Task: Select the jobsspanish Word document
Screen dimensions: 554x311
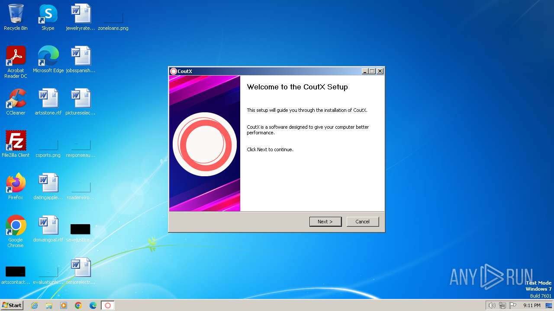Action: [81, 60]
